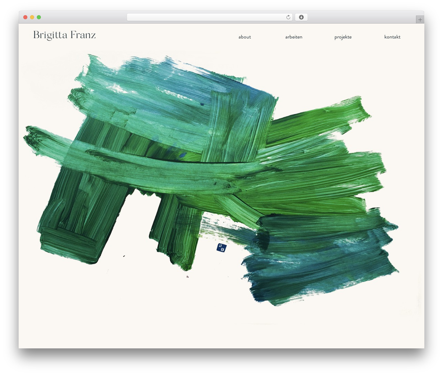443x375 pixels.
Task: Open the about page
Action: coord(244,37)
